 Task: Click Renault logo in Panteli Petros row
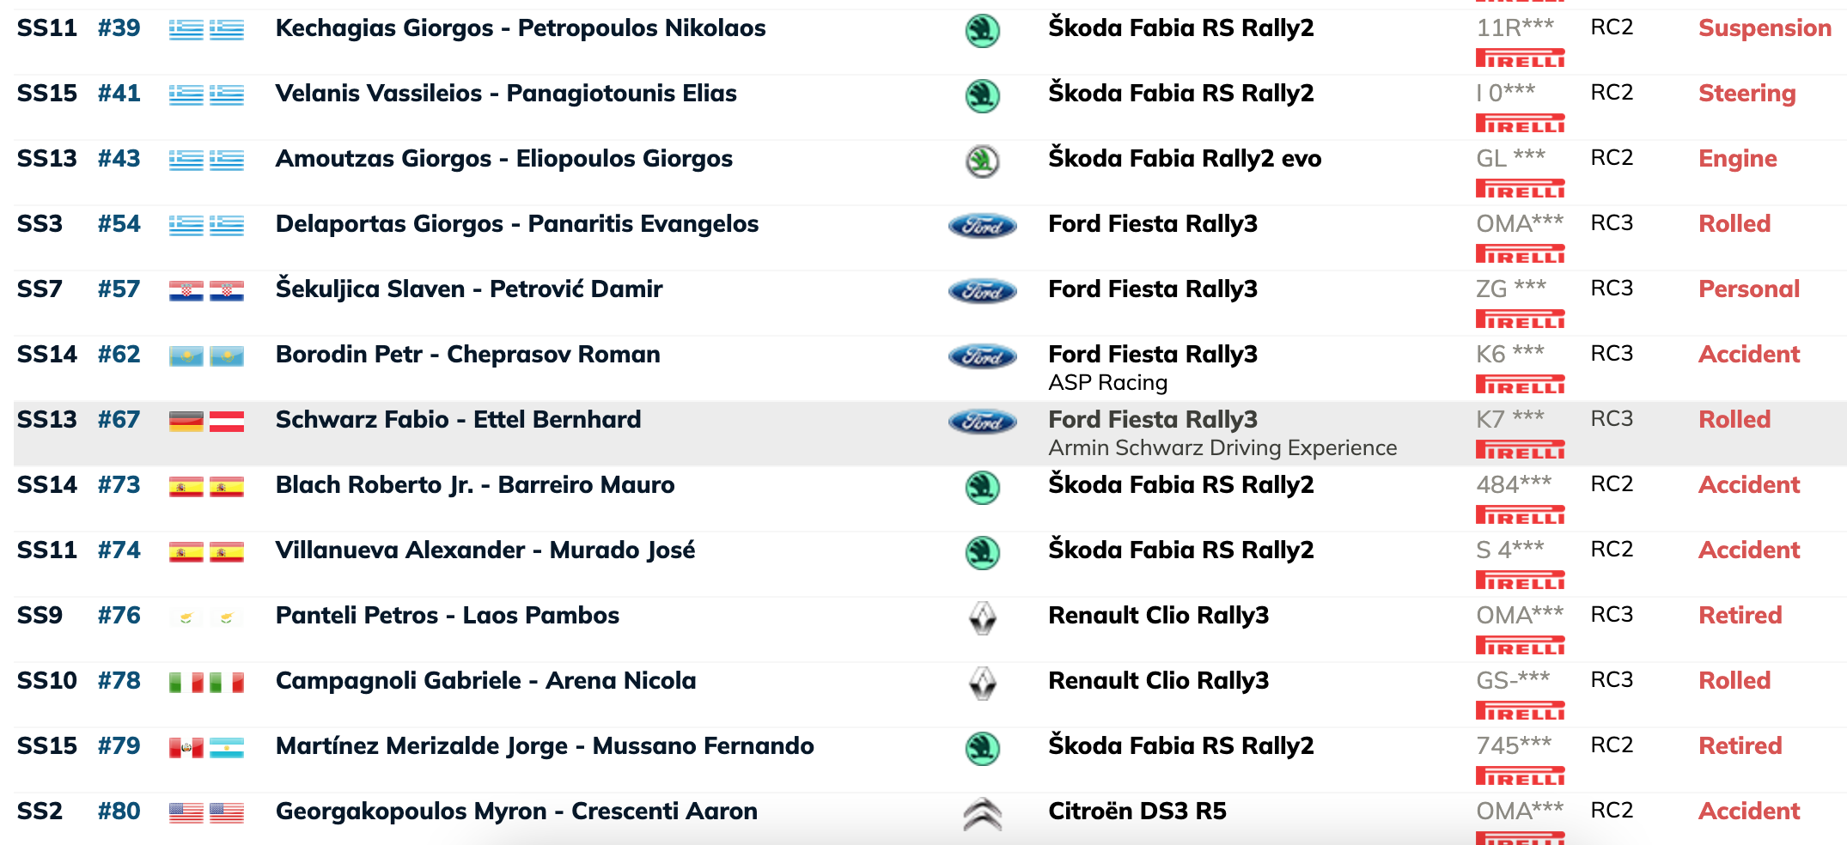tap(982, 618)
